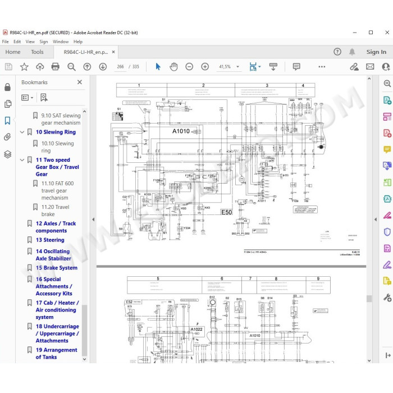393x393 pixels.
Task: Switch to the Tools tab
Action: [x=37, y=52]
